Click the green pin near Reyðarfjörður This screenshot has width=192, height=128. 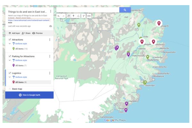click(x=148, y=57)
